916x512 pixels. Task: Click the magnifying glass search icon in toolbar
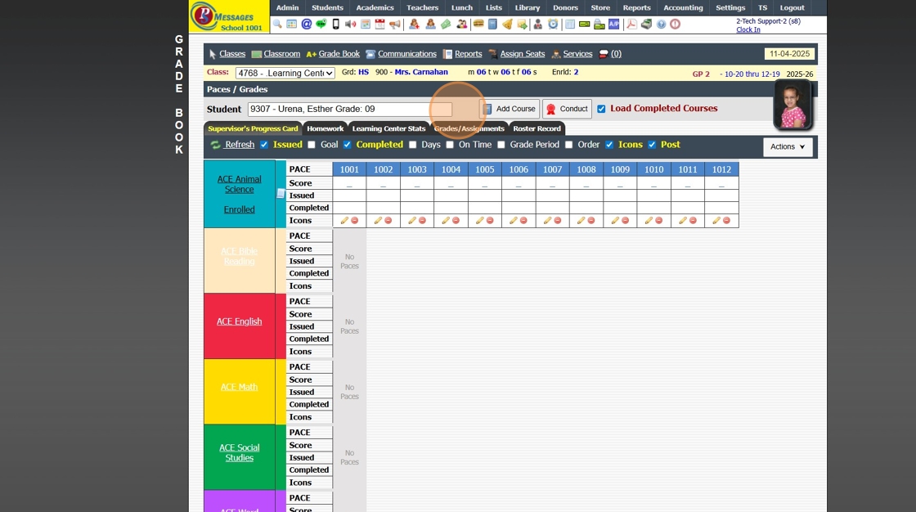click(x=277, y=24)
